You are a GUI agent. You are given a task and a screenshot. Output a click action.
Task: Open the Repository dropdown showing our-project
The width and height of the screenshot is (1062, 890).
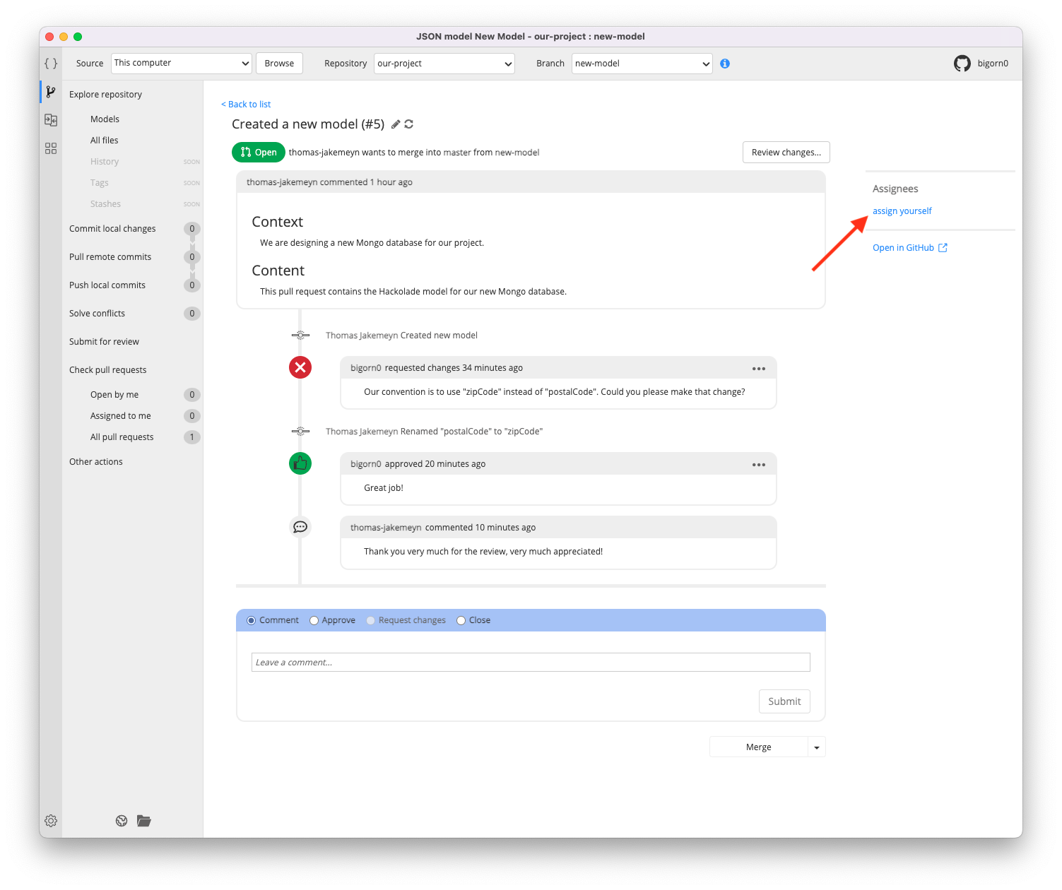click(444, 63)
